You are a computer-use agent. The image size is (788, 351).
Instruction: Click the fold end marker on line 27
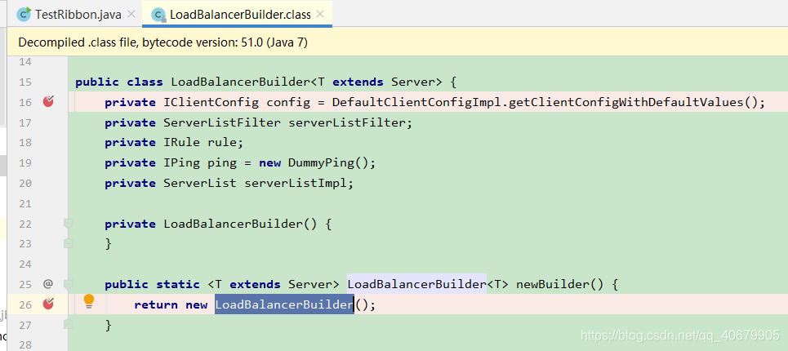coord(69,324)
